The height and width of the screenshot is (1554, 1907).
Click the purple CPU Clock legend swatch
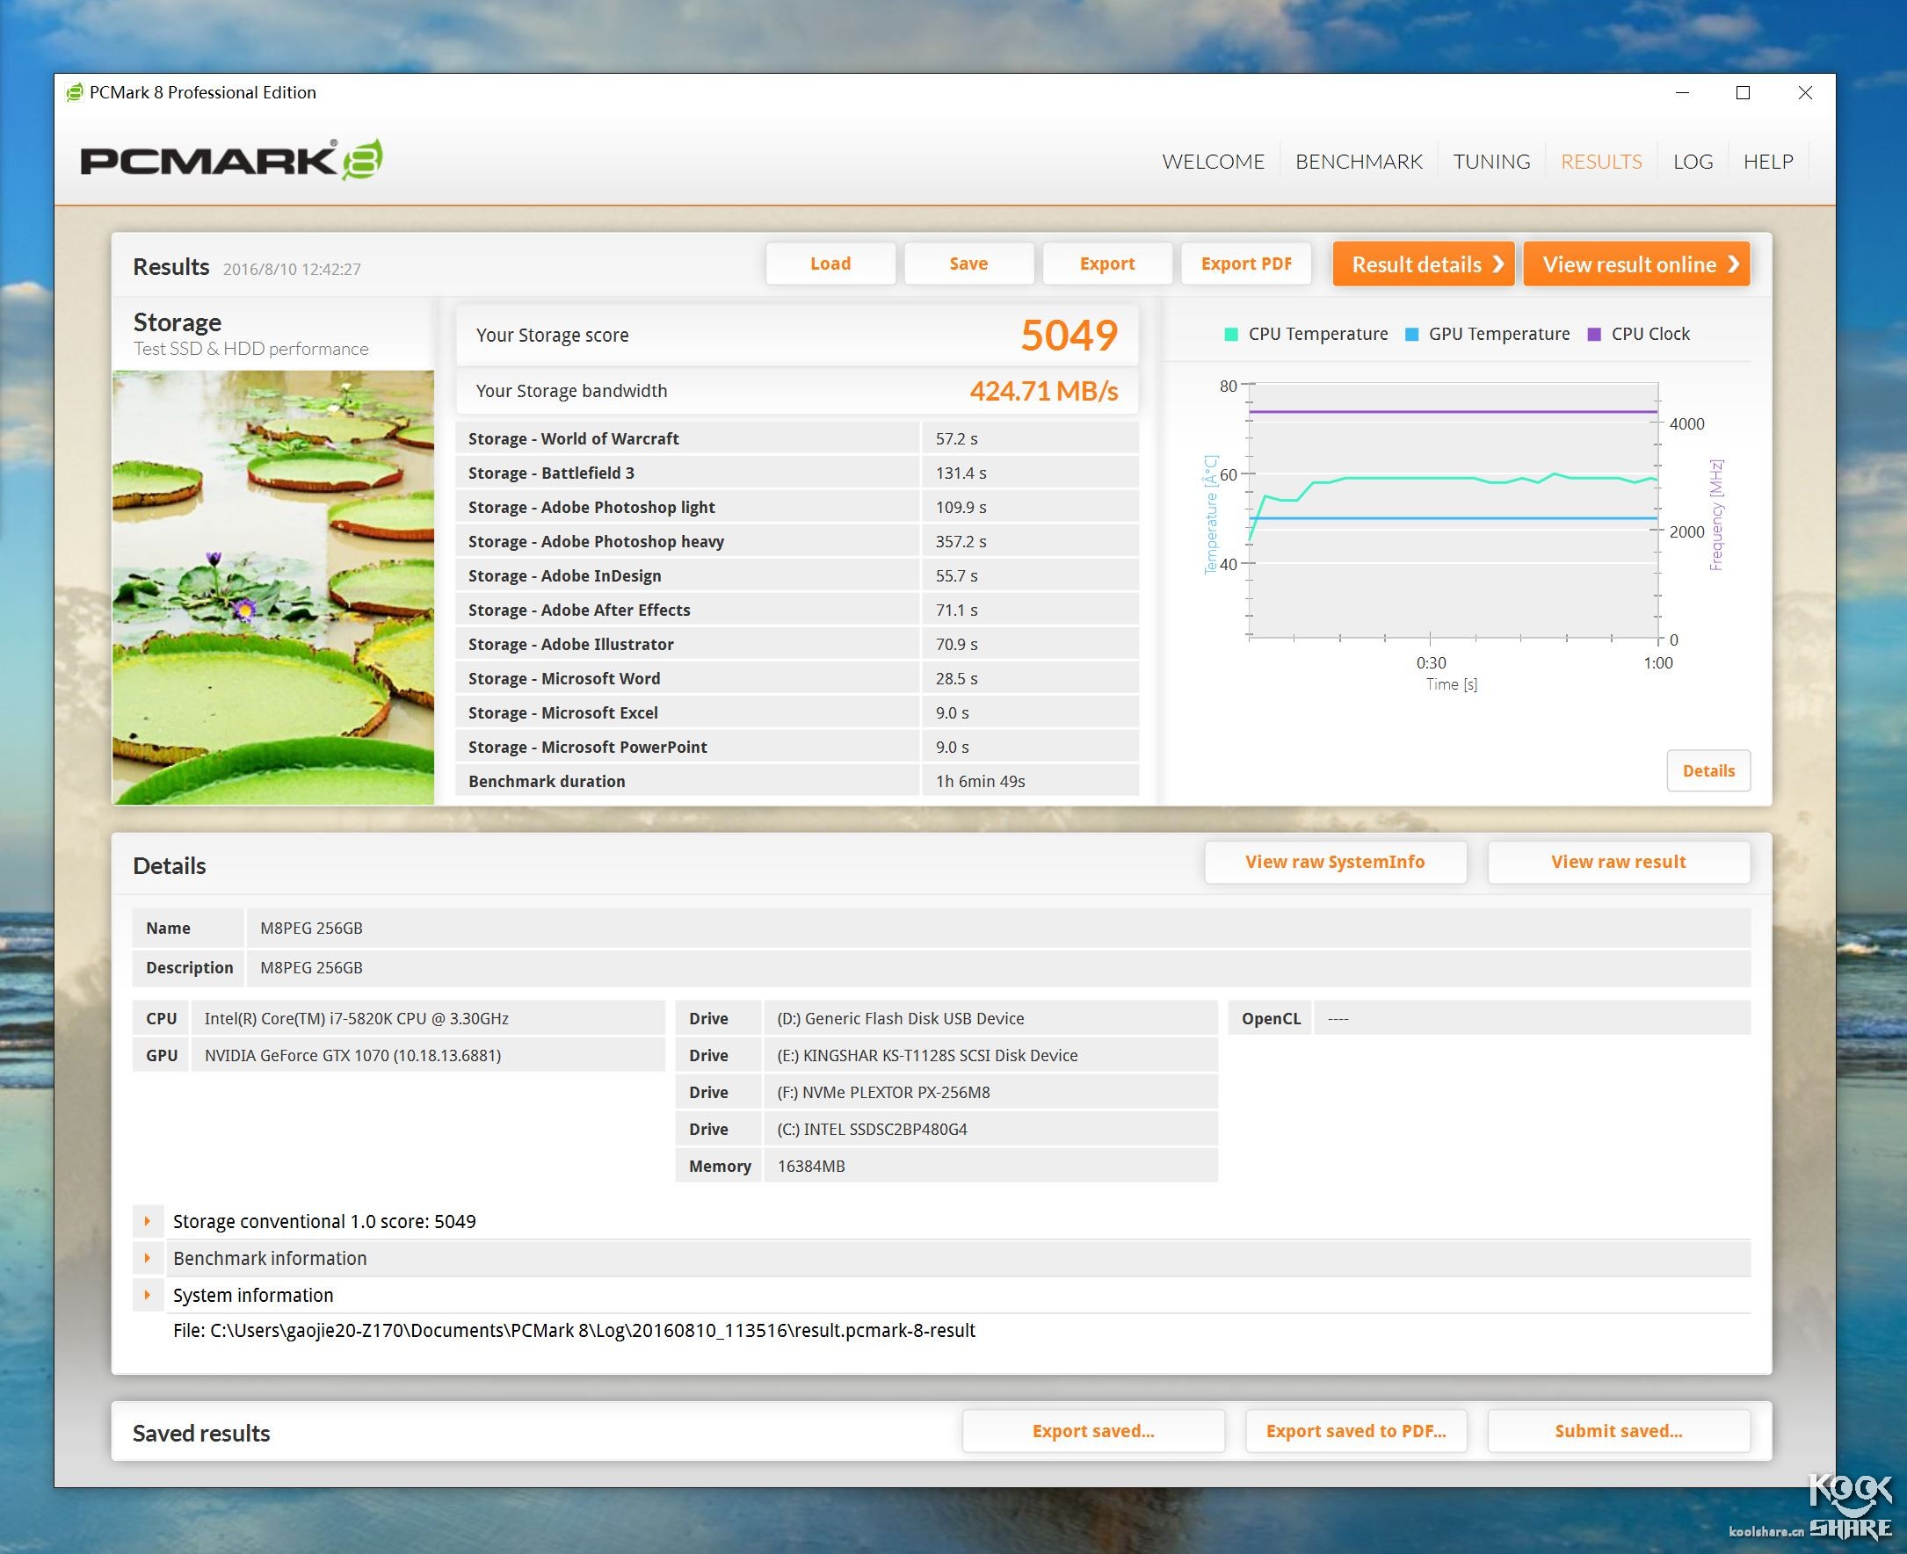pyautogui.click(x=1593, y=334)
